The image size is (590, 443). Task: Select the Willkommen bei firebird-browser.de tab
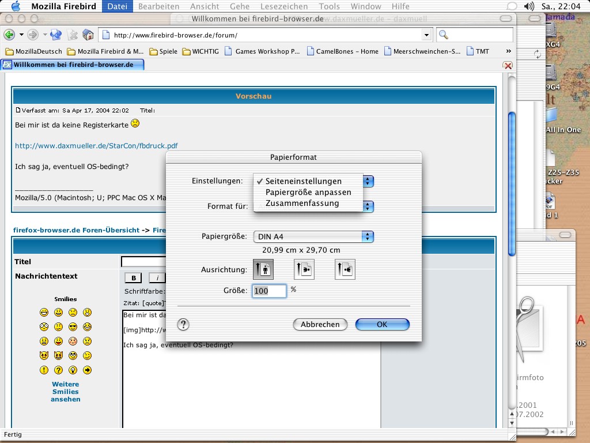pyautogui.click(x=72, y=65)
